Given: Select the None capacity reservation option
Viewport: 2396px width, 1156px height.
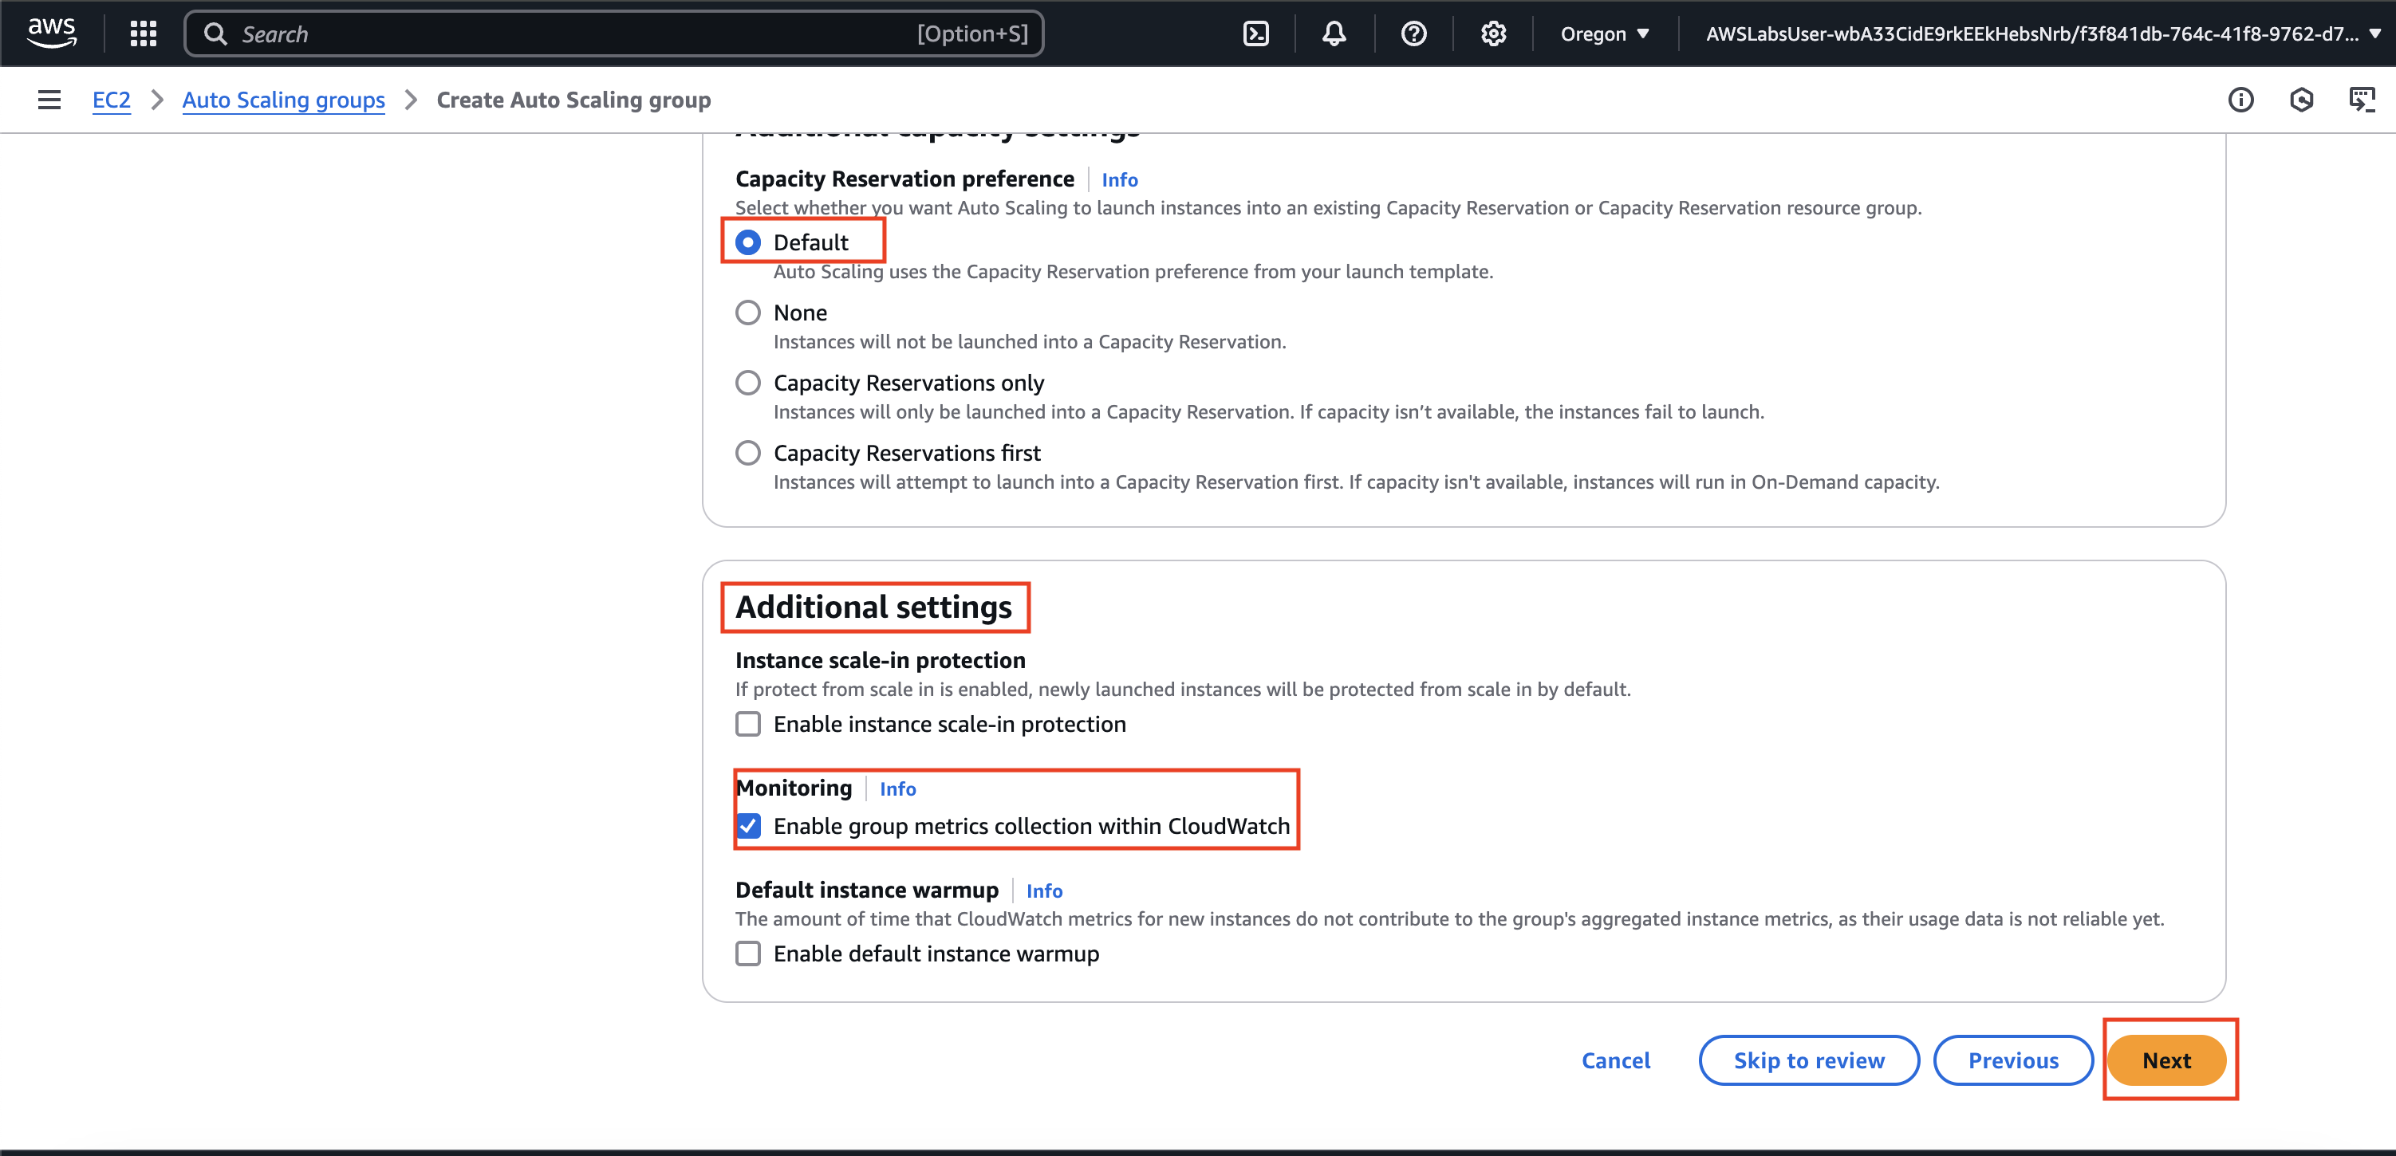Looking at the screenshot, I should 748,313.
